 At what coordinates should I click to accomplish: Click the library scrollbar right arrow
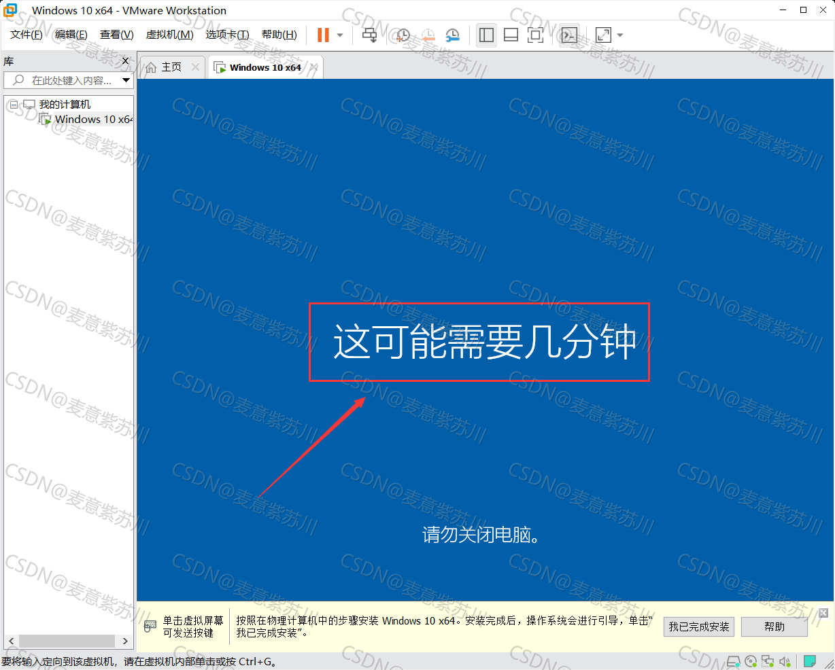(125, 641)
